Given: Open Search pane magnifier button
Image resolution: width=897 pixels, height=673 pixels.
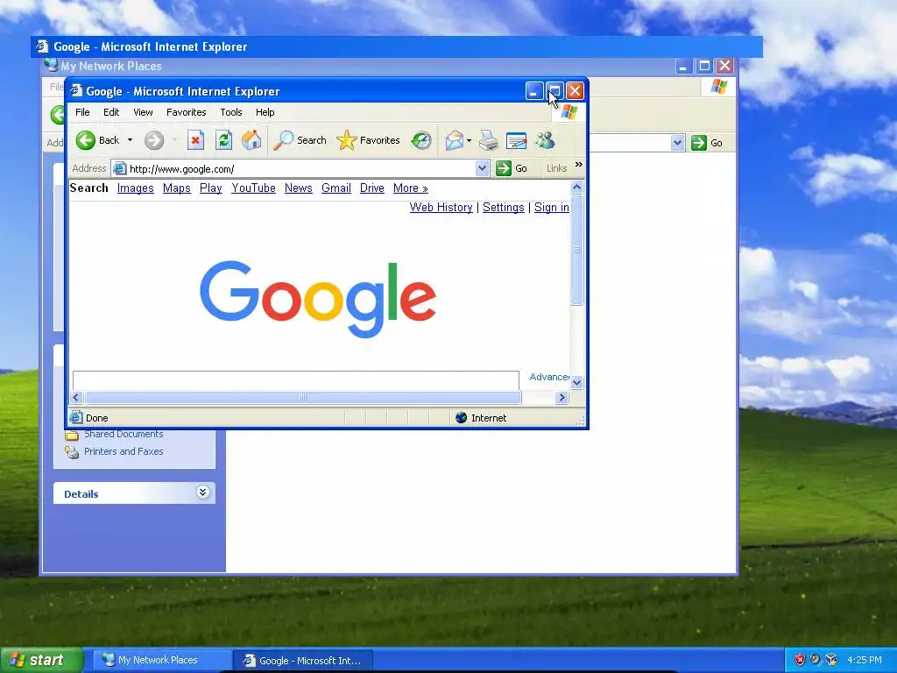Looking at the screenshot, I should (300, 140).
